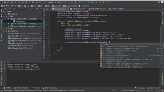Click the Cut scissors icon
The image size is (164, 92).
tap(19, 2)
